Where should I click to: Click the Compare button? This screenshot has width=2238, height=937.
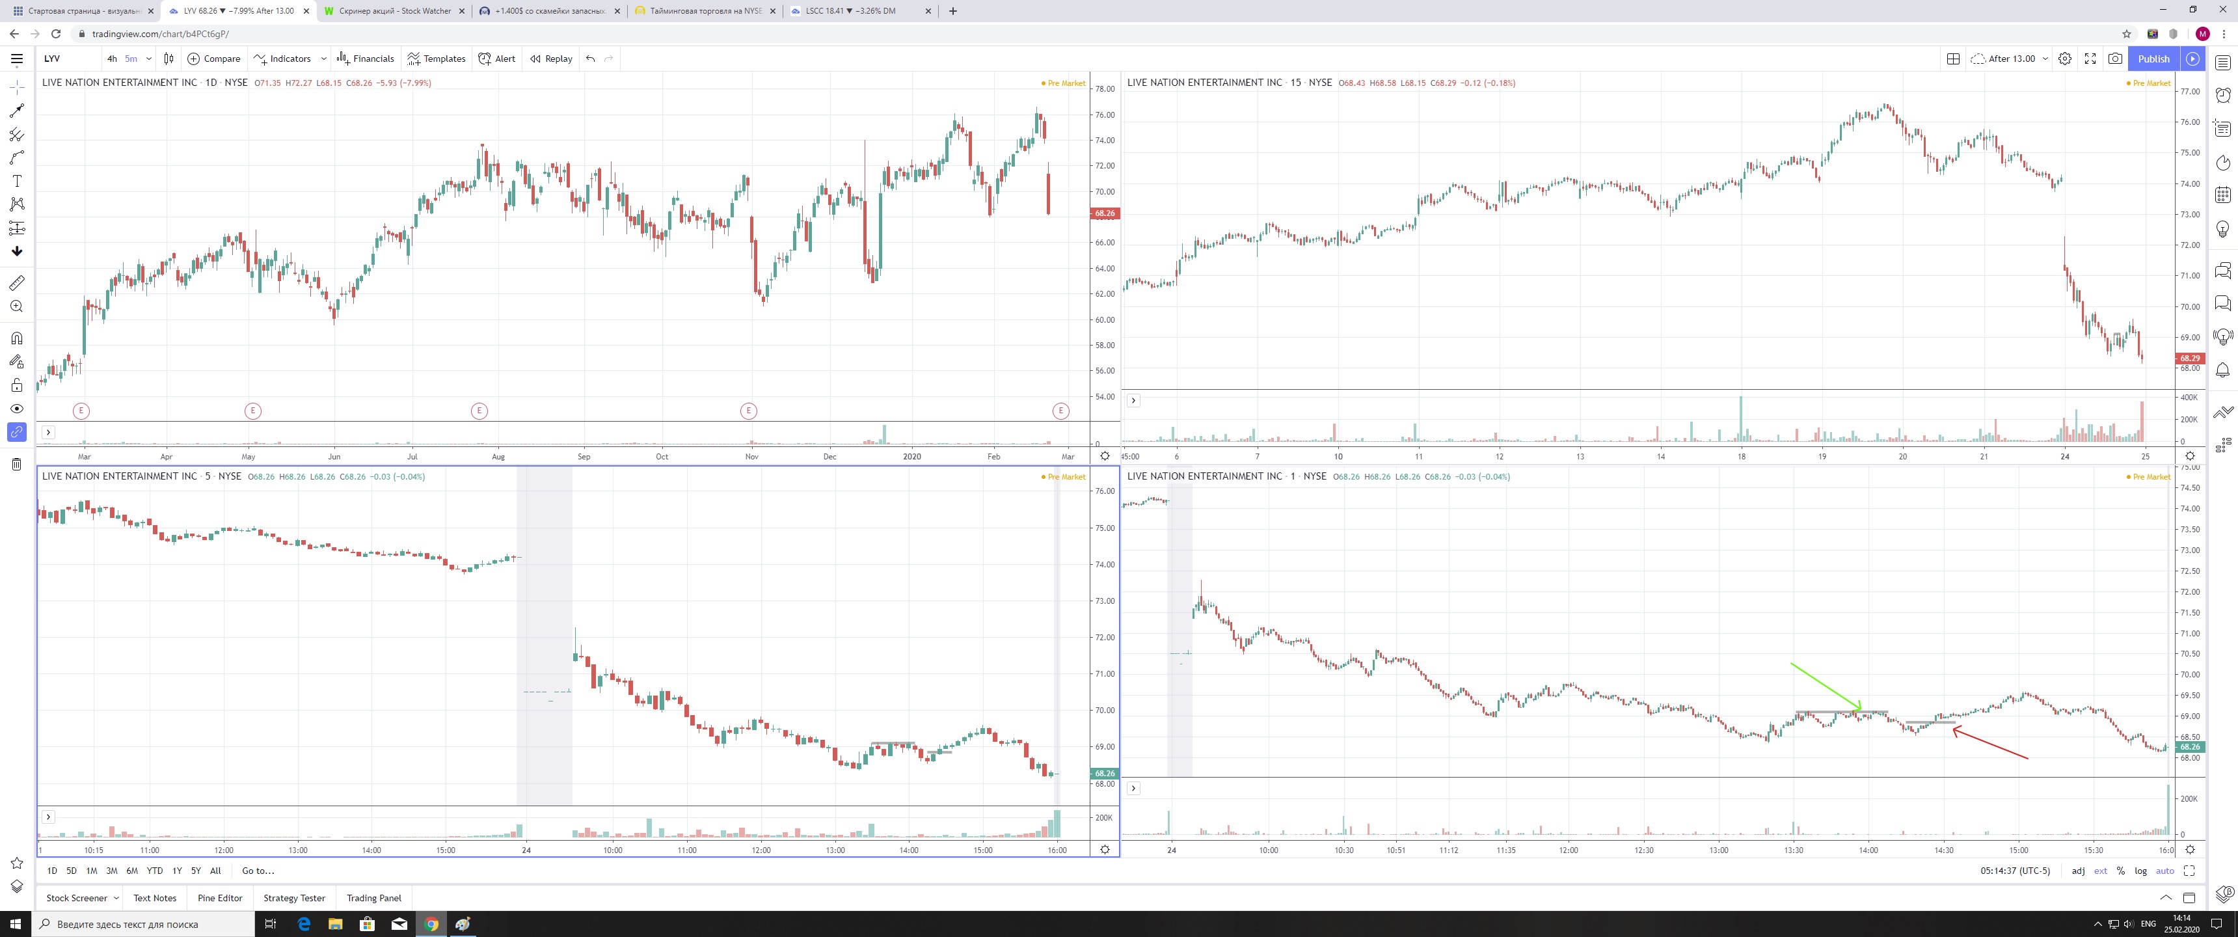pyautogui.click(x=214, y=58)
